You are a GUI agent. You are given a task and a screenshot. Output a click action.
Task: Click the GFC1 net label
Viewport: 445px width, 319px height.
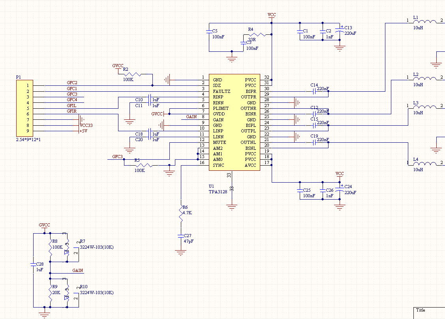click(72, 89)
